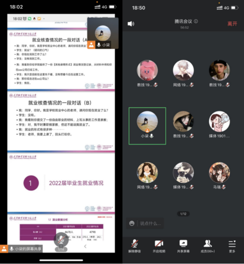
Task: Focus the 说点什么 chat input field
Action: (149, 223)
